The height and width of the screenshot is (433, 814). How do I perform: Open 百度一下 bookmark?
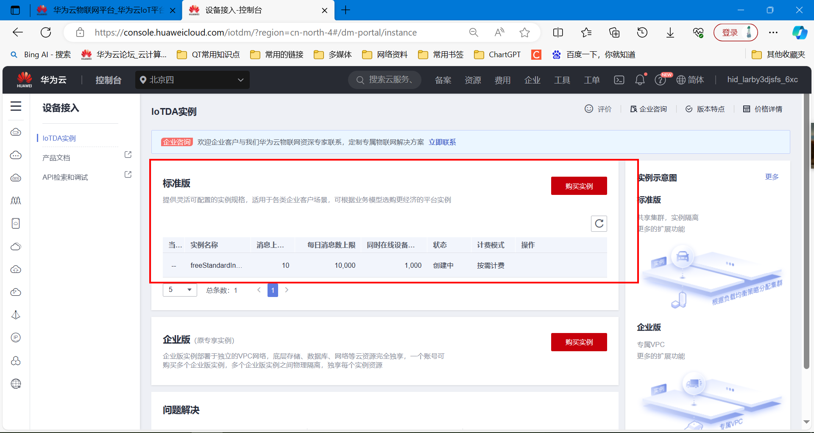coord(594,55)
